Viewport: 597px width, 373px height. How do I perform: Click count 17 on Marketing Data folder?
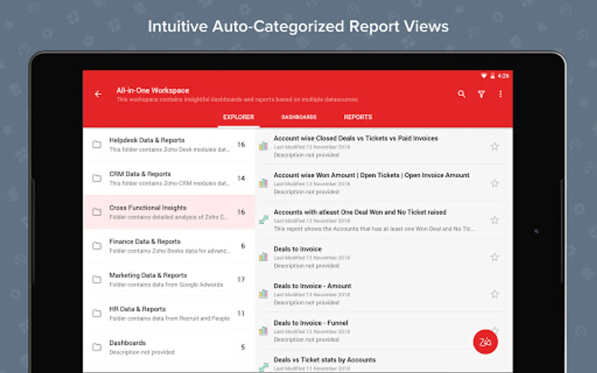pos(241,280)
